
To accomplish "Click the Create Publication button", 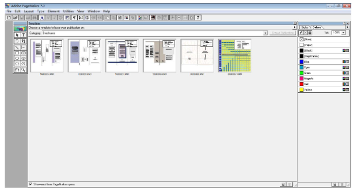I will tap(282, 33).
